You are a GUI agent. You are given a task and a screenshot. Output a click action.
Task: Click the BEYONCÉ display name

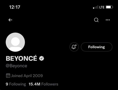pos(21,58)
